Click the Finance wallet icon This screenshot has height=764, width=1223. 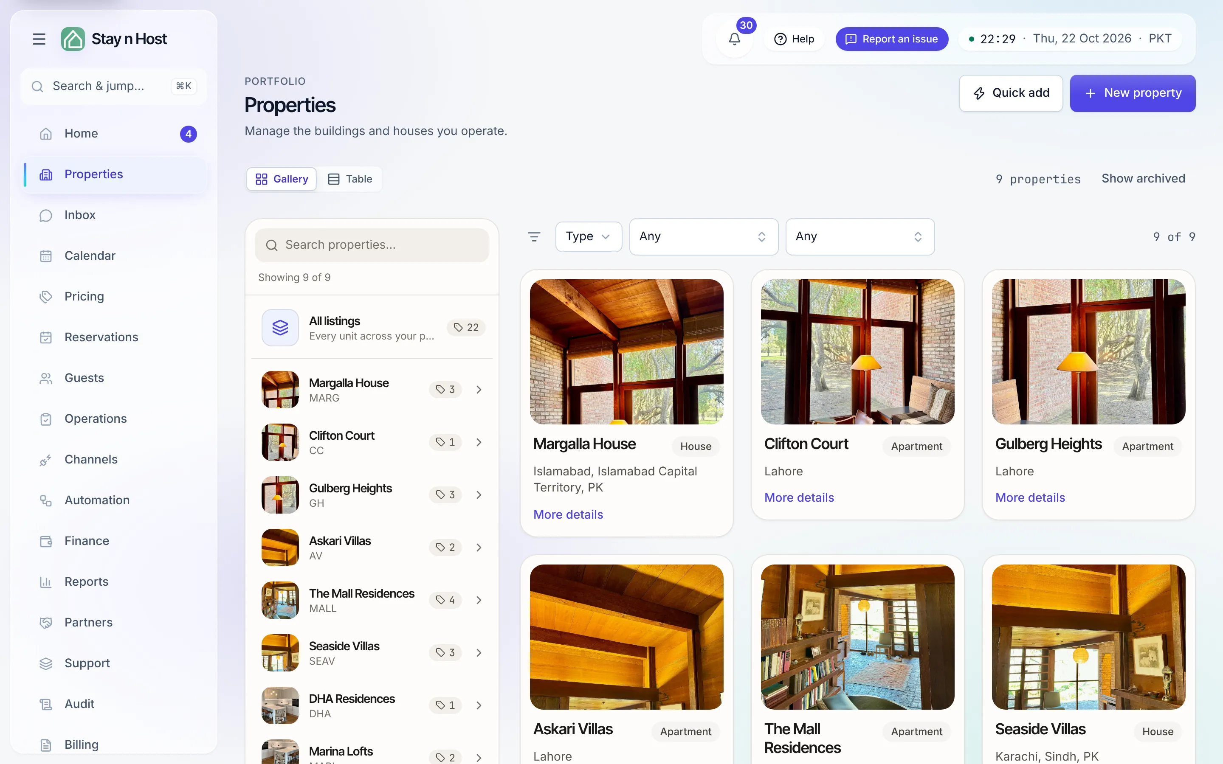pyautogui.click(x=46, y=541)
